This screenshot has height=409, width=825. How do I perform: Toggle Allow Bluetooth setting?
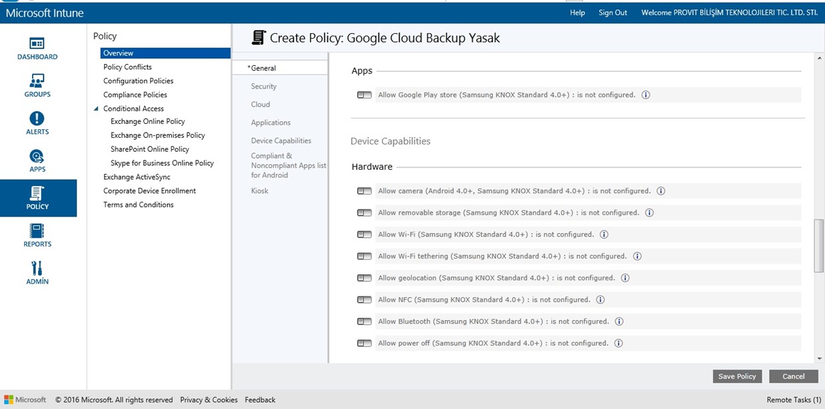(x=364, y=322)
